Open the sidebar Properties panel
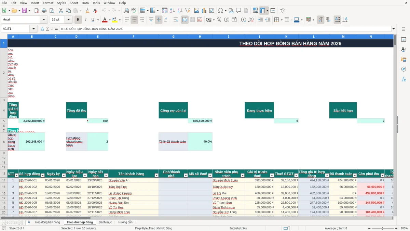The image size is (410, 231). pyautogui.click(x=404, y=40)
